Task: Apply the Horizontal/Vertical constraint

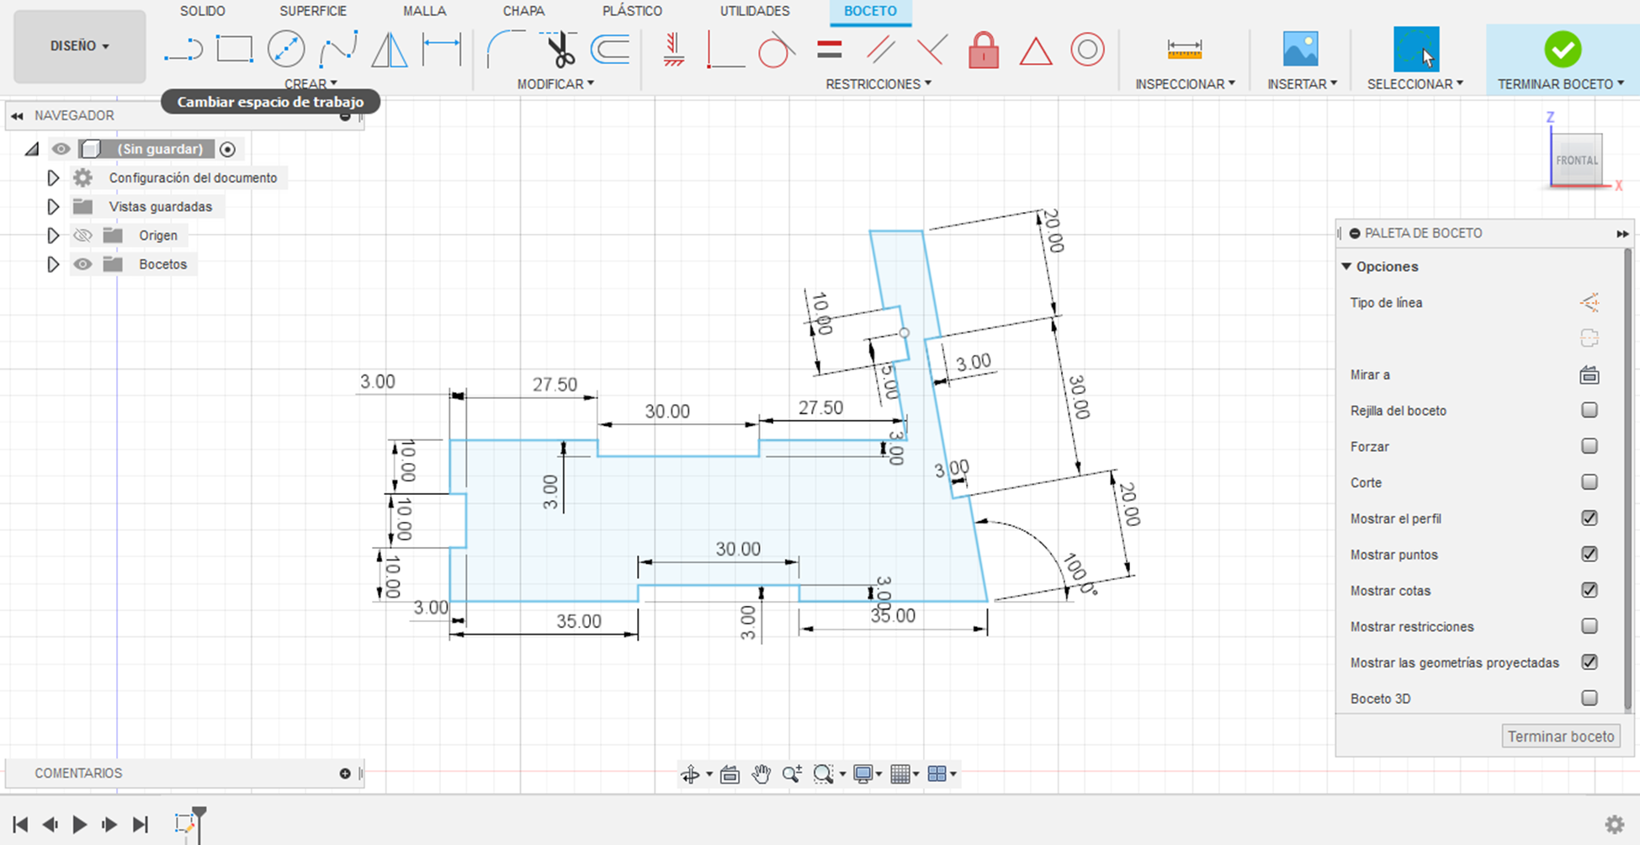Action: [673, 50]
